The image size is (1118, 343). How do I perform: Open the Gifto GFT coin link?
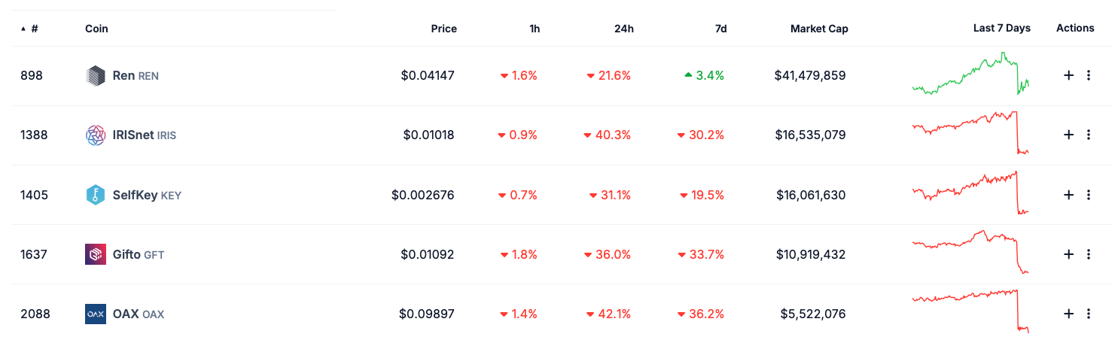(139, 254)
